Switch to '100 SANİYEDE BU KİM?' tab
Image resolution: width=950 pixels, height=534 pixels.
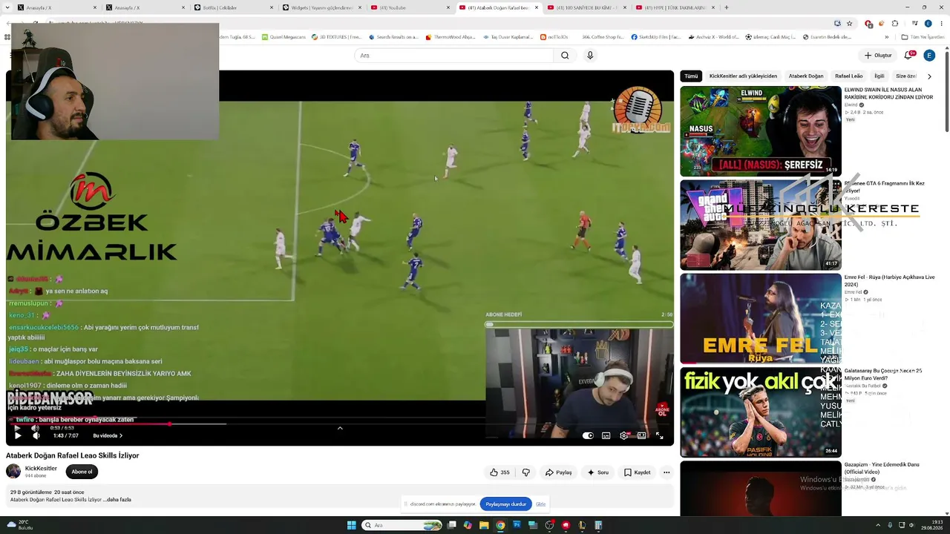[x=586, y=7]
